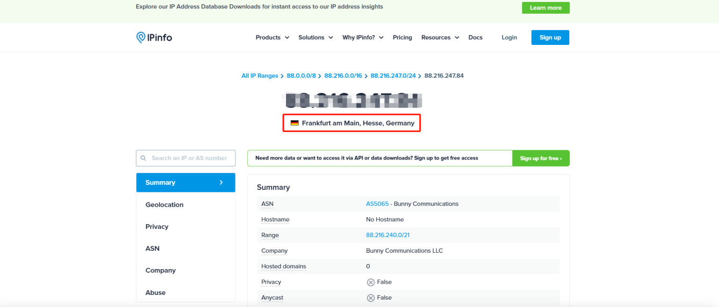
Task: Open the 88.216.0.0/16 breadcrumb link
Action: coord(343,76)
